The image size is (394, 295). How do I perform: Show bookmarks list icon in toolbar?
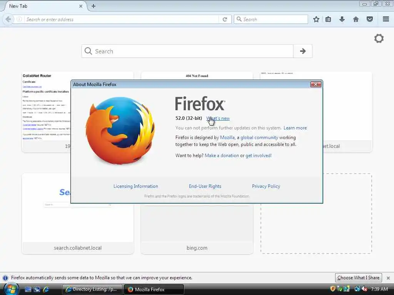[x=328, y=19]
